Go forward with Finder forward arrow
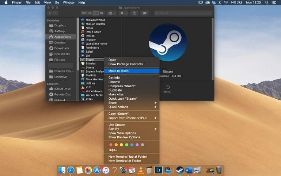Screen dimensions: 281x176 (55, 13)
